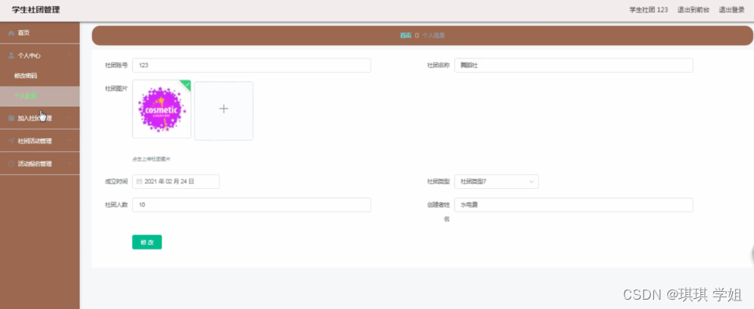Collapse the 个人中心 menu arrow
754x309 pixels.
[x=69, y=55]
